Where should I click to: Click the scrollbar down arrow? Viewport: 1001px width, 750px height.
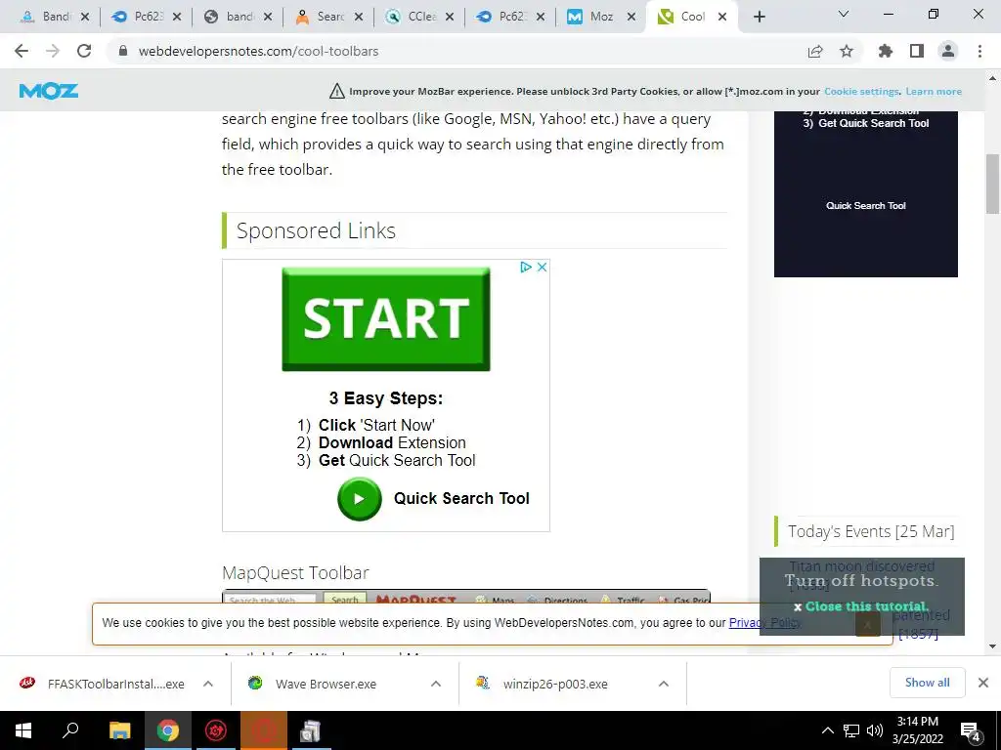tap(992, 646)
